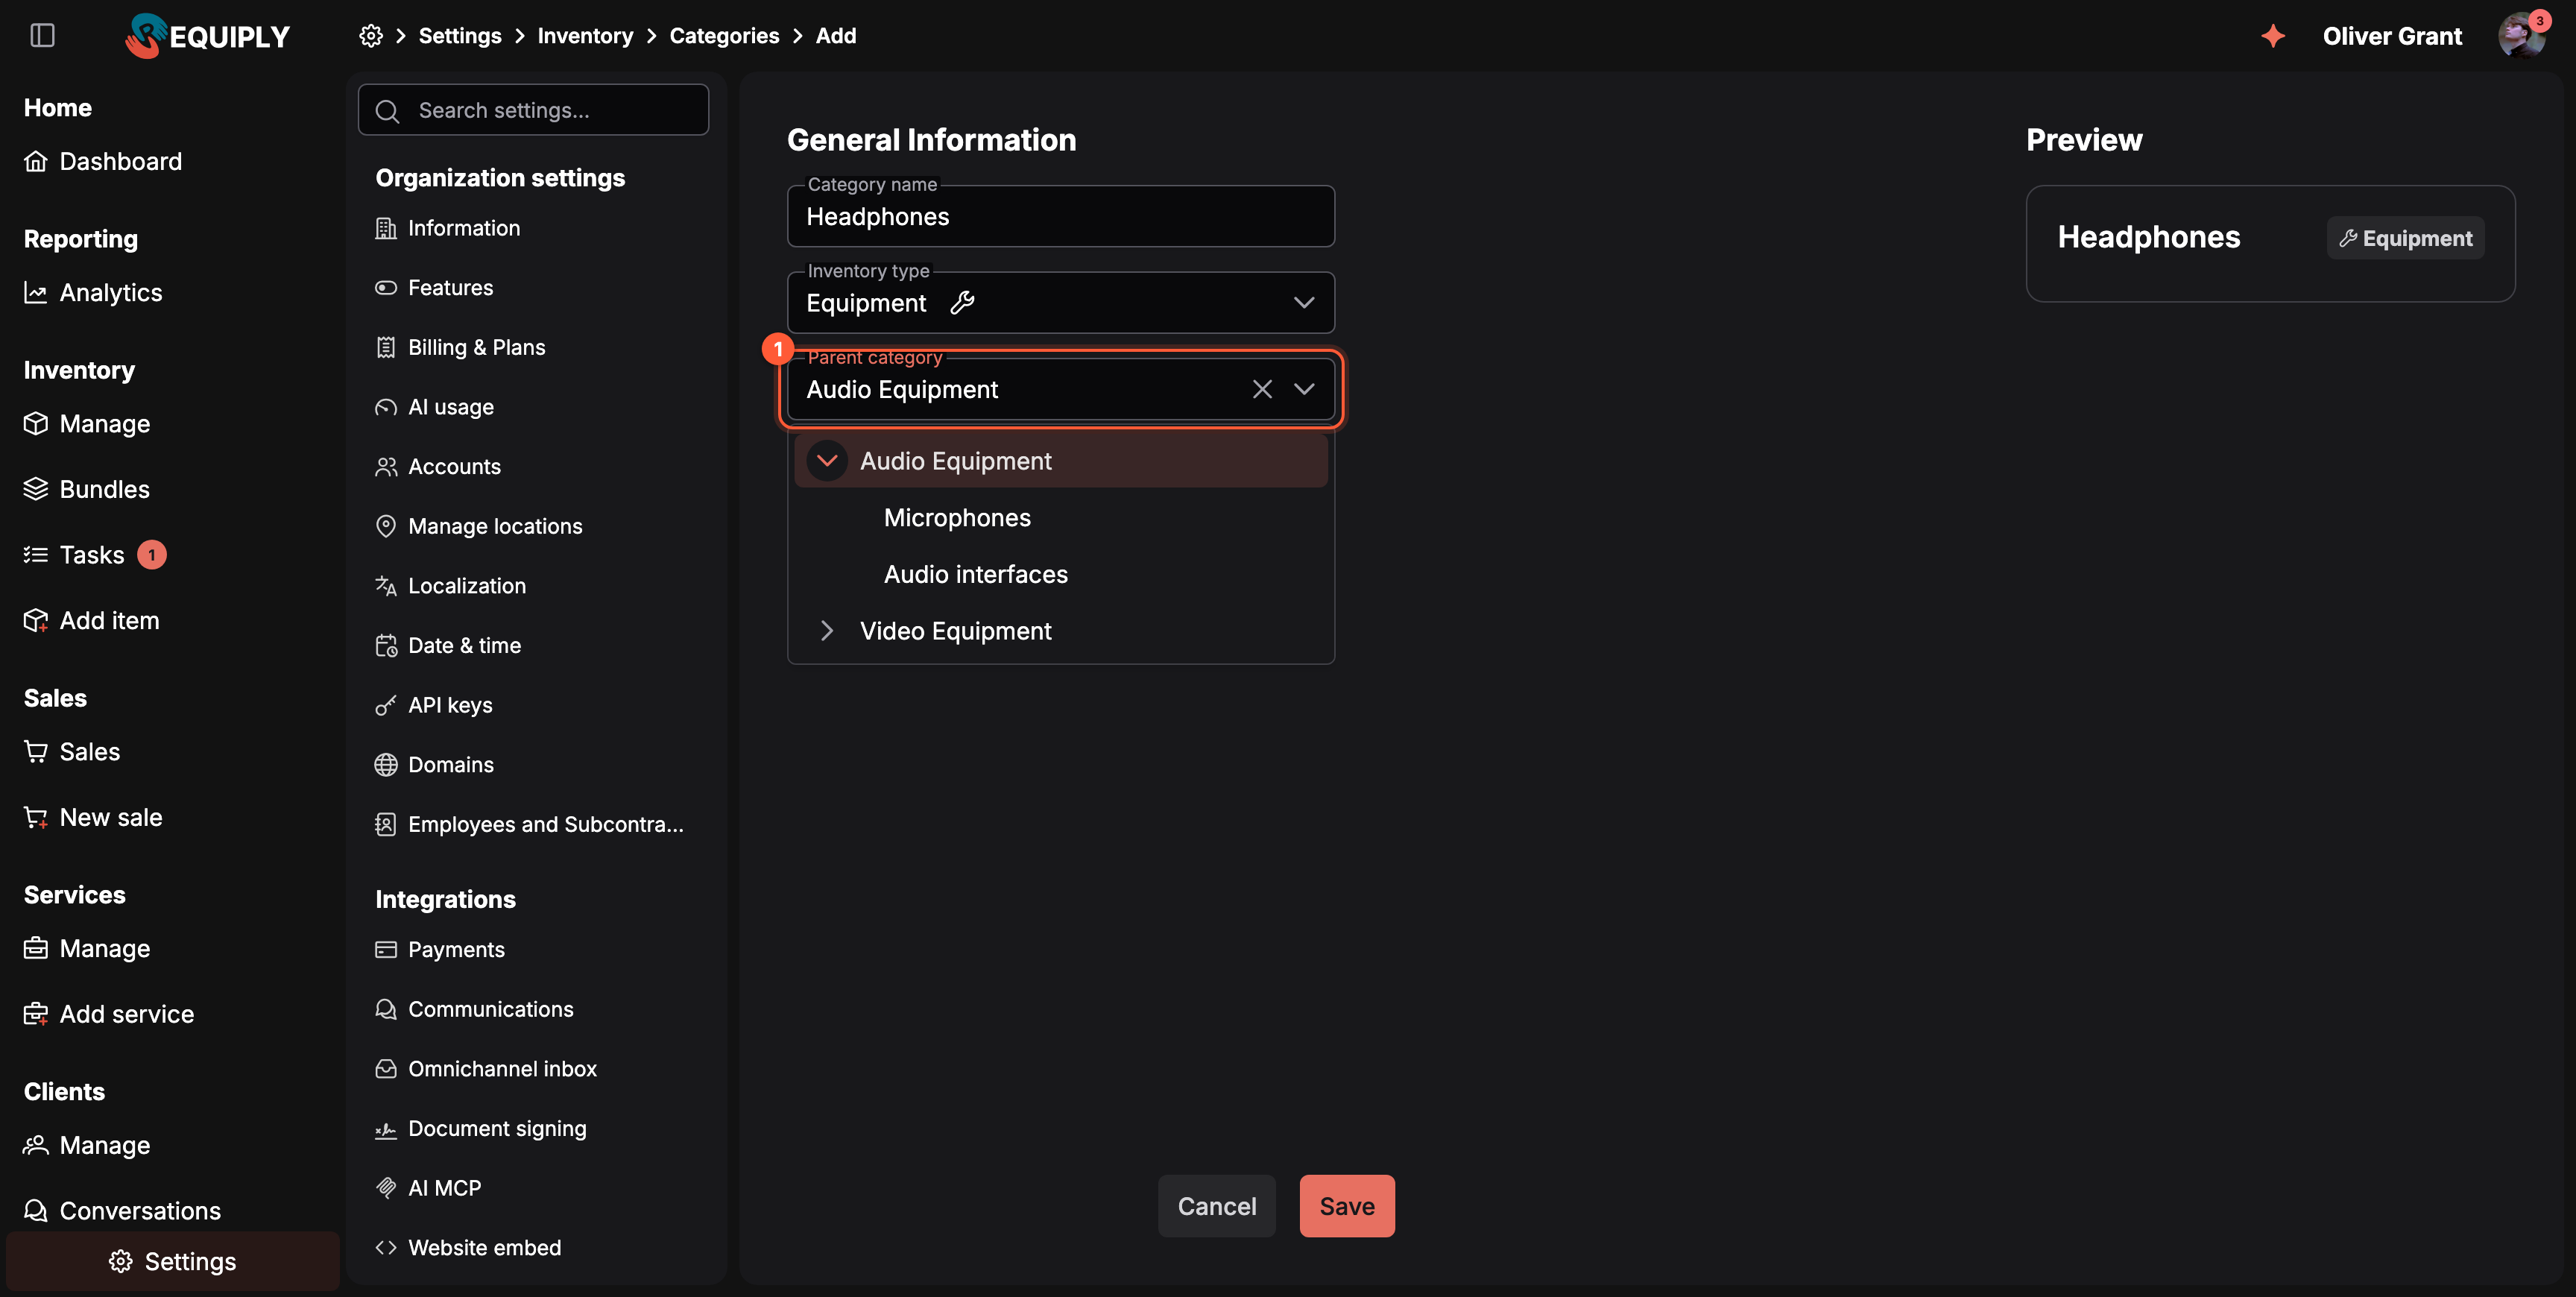The width and height of the screenshot is (2576, 1297).
Task: Open Localization settings
Action: (x=451, y=586)
